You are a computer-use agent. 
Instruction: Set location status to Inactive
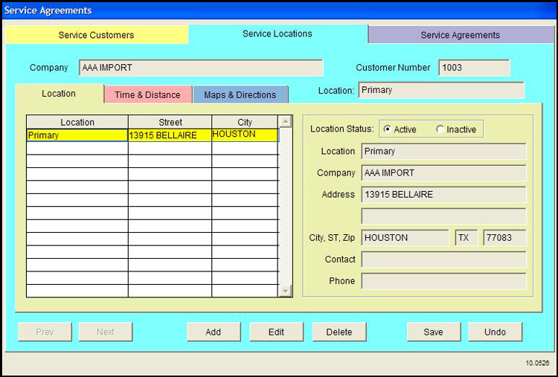(440, 129)
